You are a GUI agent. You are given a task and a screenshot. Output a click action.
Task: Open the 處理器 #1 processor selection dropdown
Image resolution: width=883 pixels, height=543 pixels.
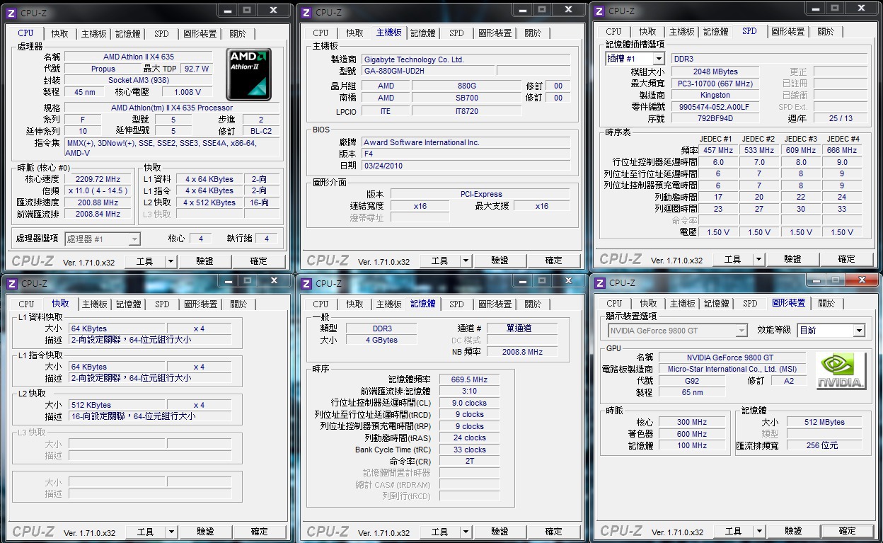point(103,239)
